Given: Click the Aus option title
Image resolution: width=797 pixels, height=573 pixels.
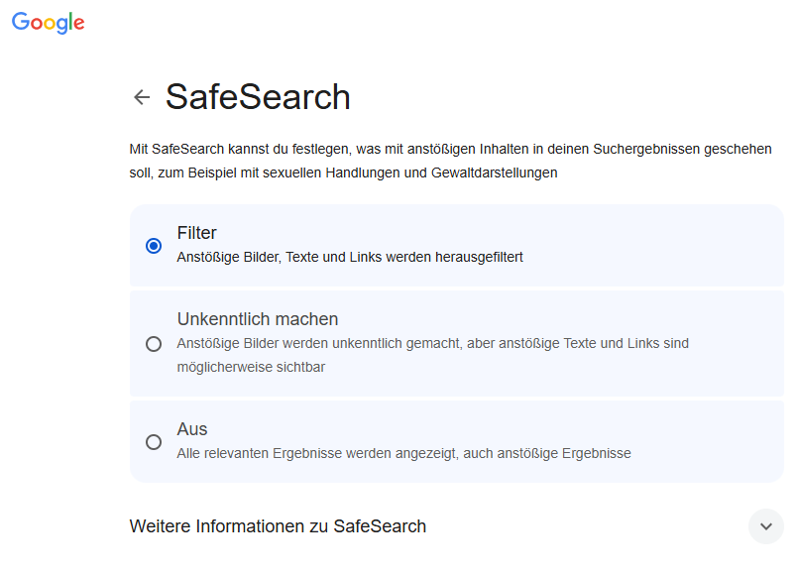Looking at the screenshot, I should (192, 429).
